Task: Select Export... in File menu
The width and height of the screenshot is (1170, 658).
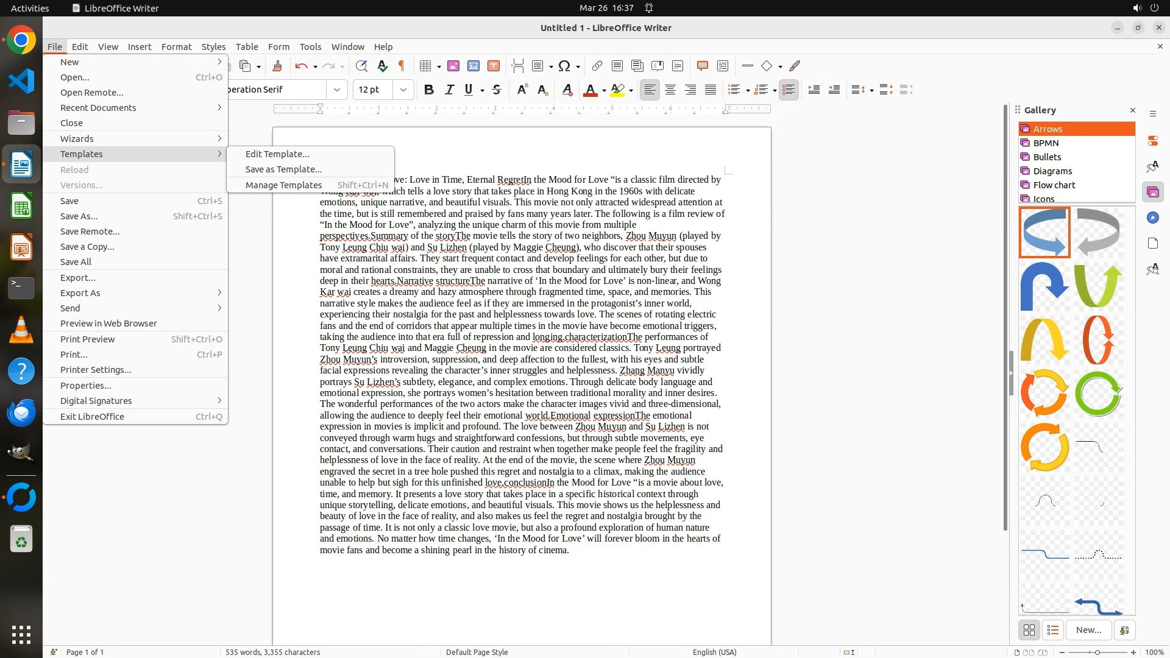Action: click(x=77, y=278)
